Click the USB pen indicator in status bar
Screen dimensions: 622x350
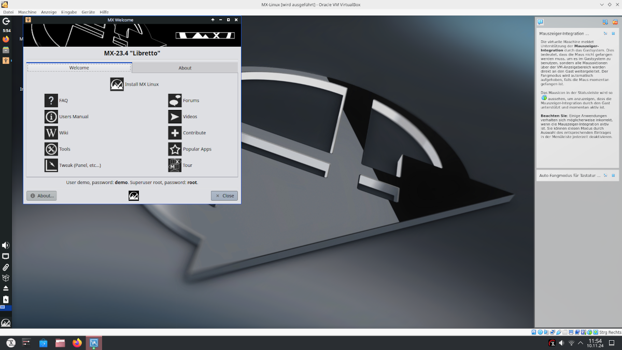[x=559, y=332]
